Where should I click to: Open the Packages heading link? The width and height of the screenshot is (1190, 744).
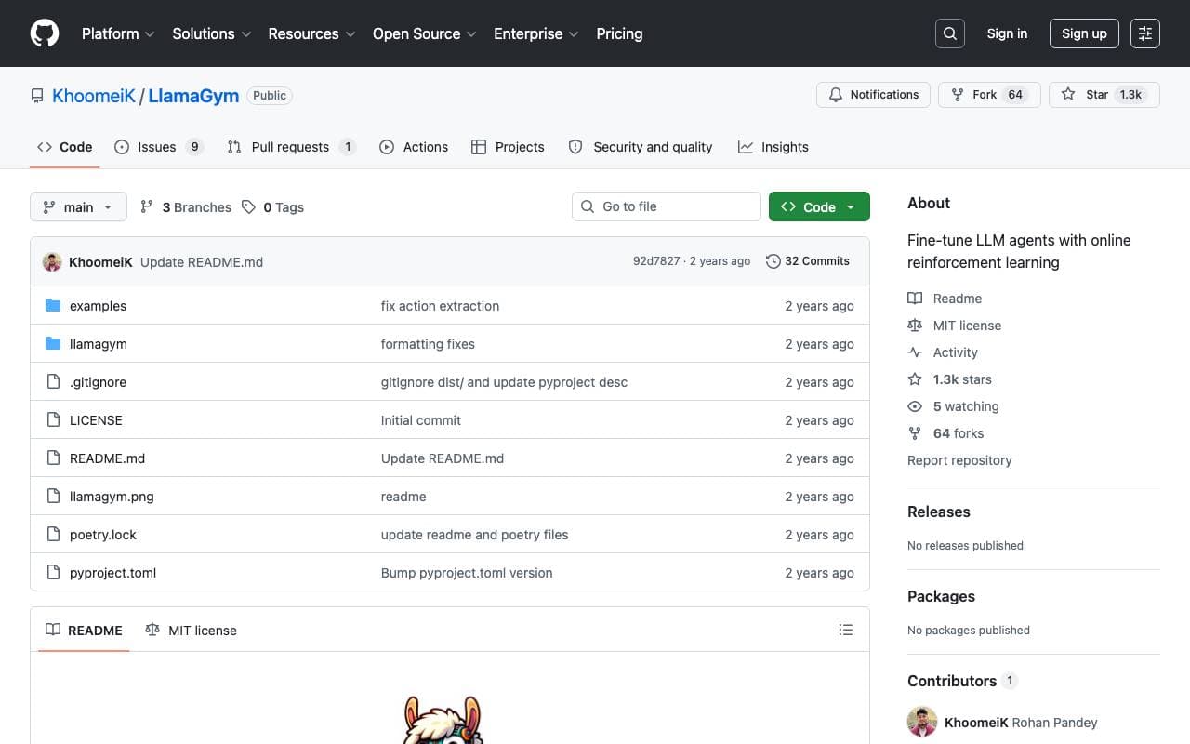[941, 596]
